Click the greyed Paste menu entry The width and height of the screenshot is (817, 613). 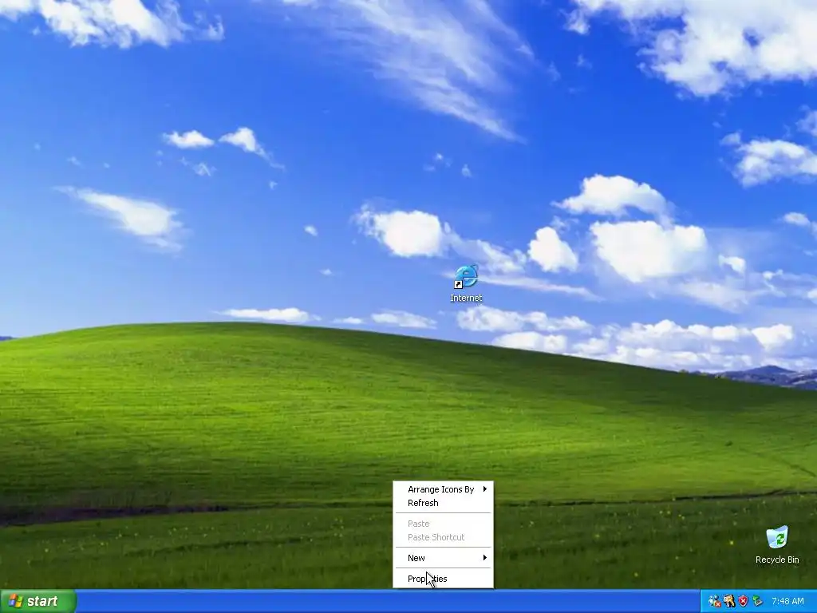[x=443, y=524]
